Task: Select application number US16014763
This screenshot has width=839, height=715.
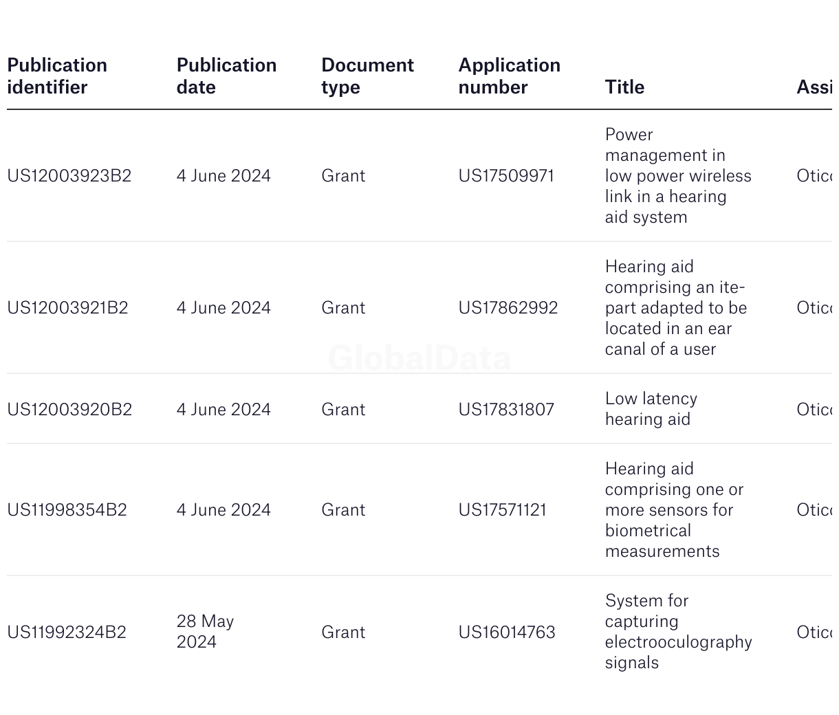Action: (507, 632)
